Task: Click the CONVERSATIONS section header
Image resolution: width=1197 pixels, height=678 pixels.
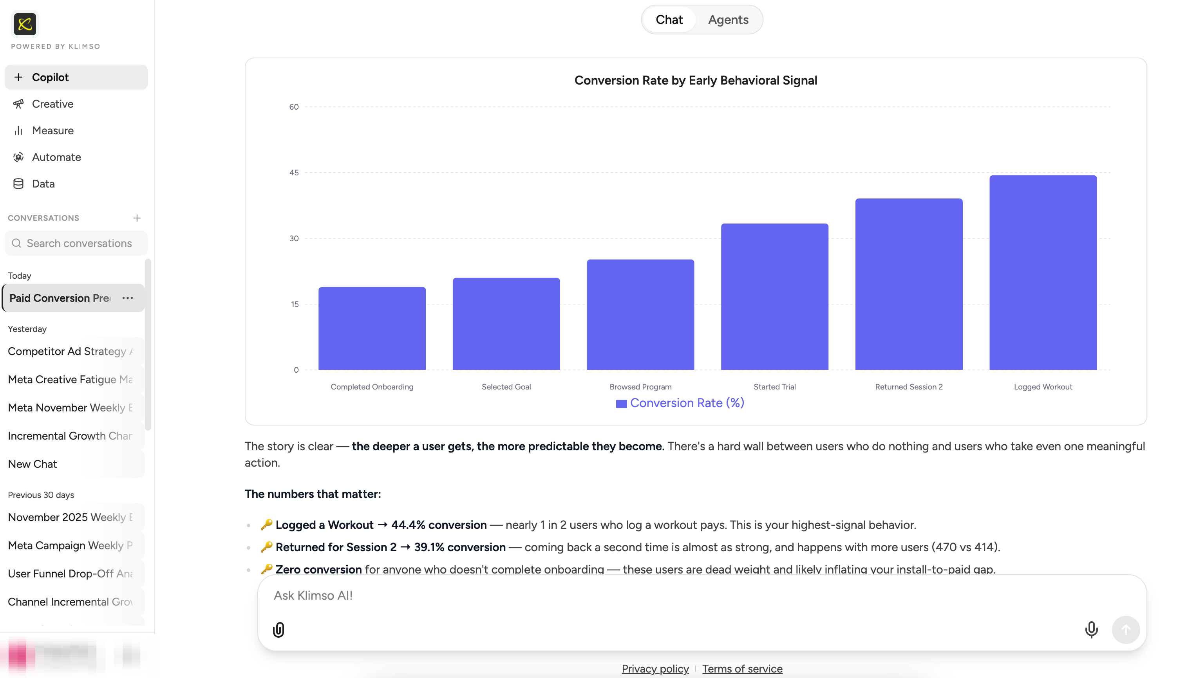Action: (x=43, y=218)
